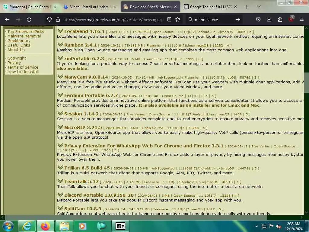Click the site security padlock icon

[x=58, y=20]
